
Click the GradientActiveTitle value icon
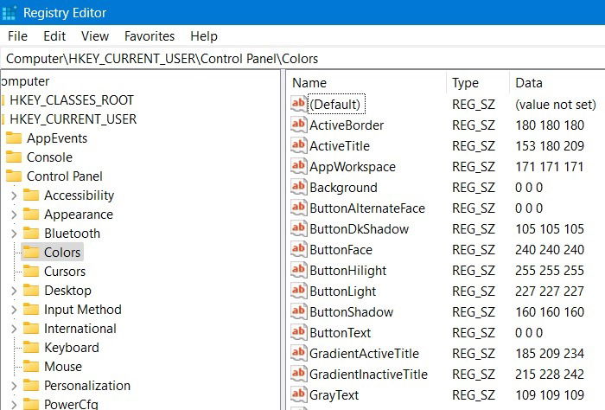[299, 353]
